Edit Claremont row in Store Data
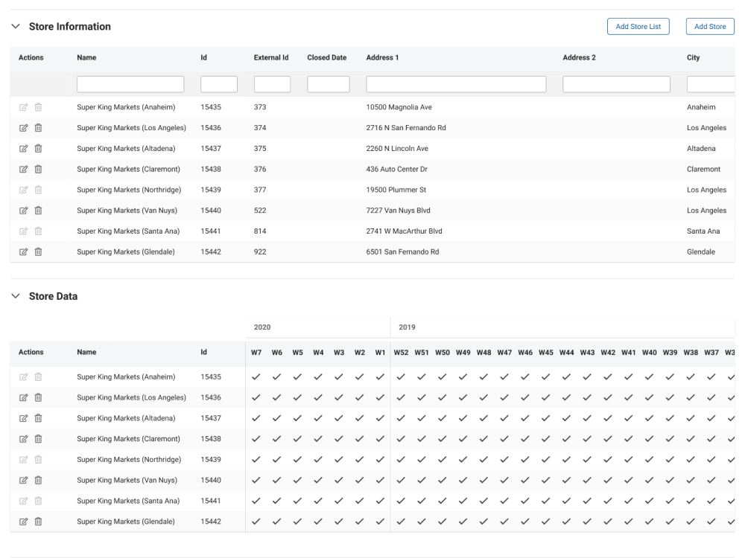The width and height of the screenshot is (745, 558). pyautogui.click(x=23, y=439)
